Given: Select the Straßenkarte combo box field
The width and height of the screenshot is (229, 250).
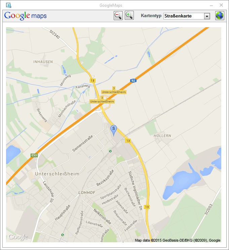Looking at the screenshot, I should 187,16.
